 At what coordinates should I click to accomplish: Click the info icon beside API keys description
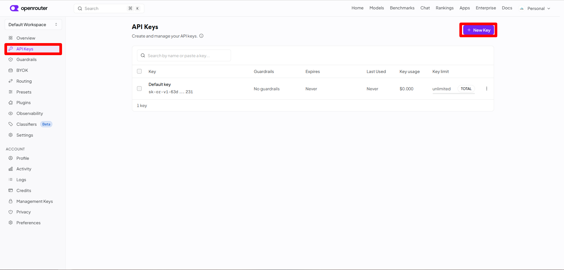point(201,36)
